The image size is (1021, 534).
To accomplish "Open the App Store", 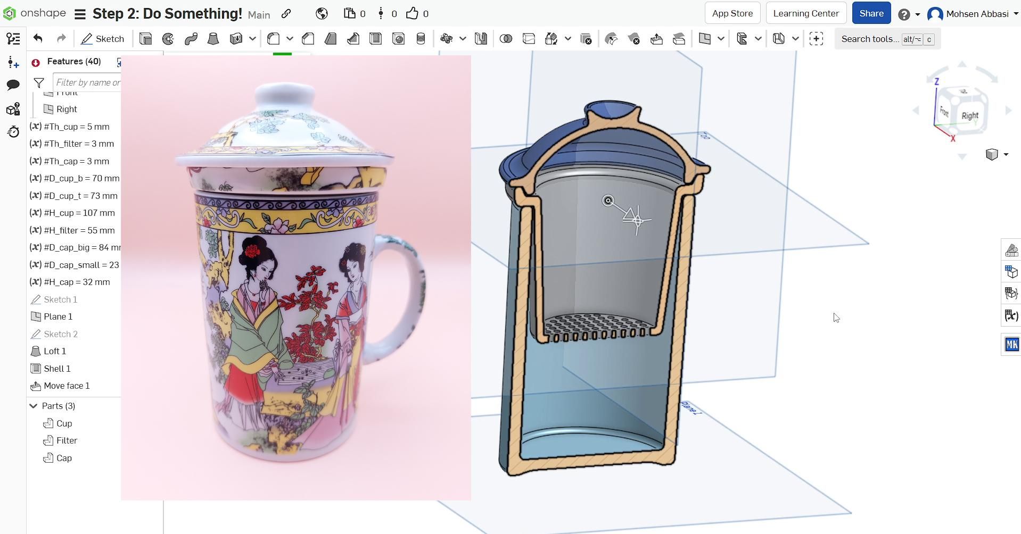I will pyautogui.click(x=731, y=13).
